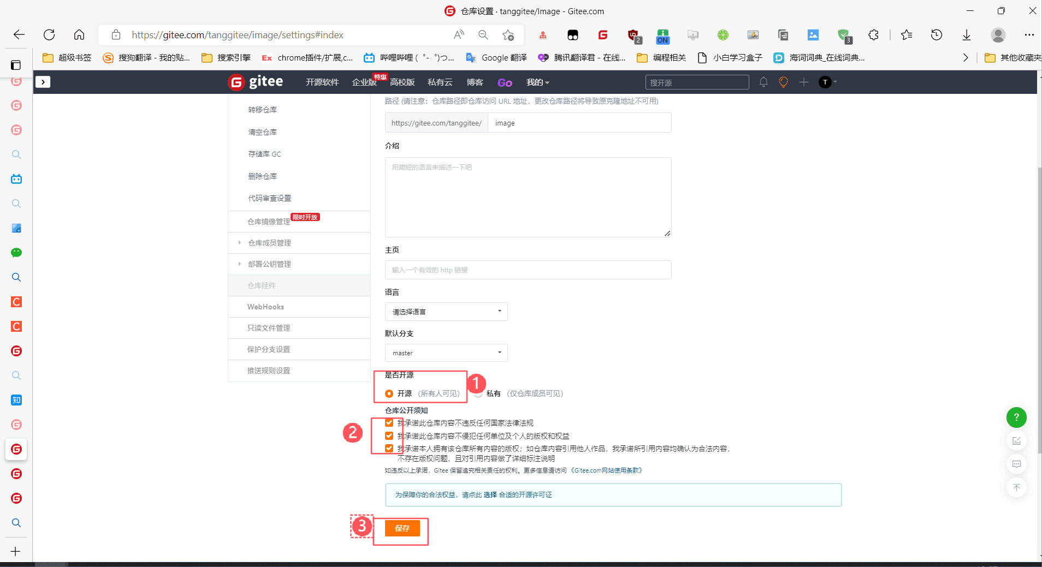Uncheck the first law-compliance promise checkbox
Image resolution: width=1042 pixels, height=567 pixels.
(389, 423)
